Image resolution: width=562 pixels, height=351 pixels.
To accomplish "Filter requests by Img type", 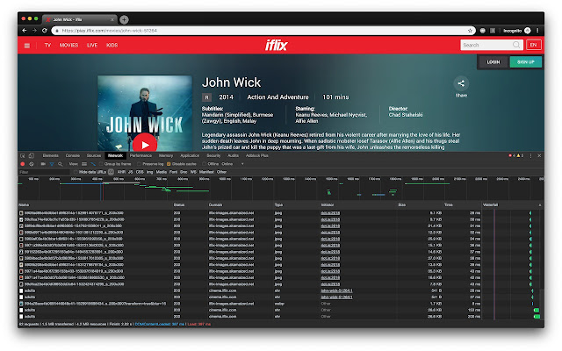I will (x=149, y=172).
